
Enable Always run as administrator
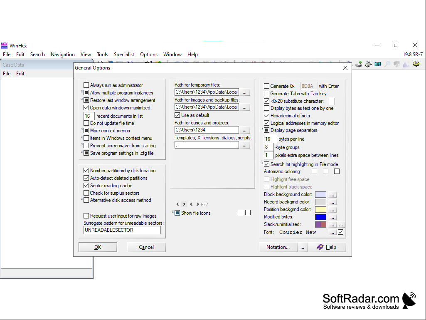click(86, 85)
